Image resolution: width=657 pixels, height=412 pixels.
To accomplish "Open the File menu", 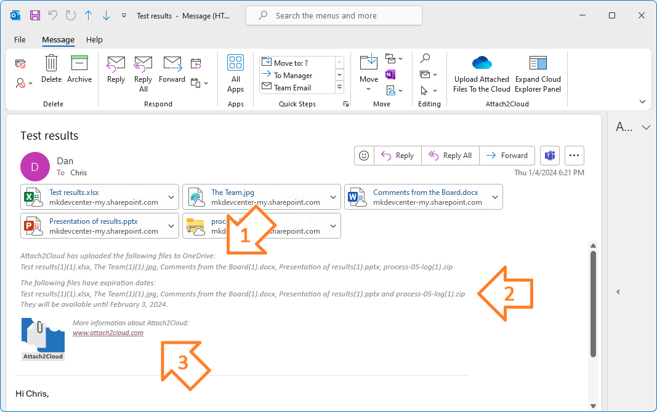I will (x=20, y=40).
